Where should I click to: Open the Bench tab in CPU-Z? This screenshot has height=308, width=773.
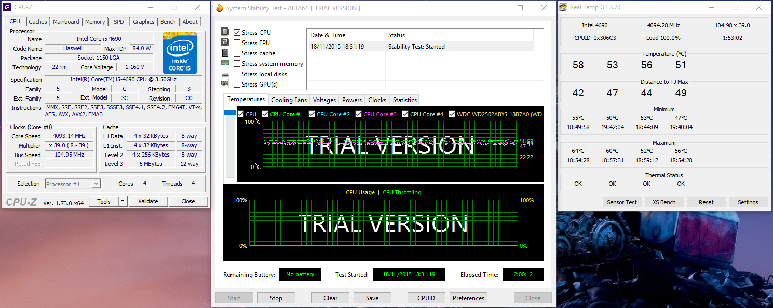pos(168,22)
